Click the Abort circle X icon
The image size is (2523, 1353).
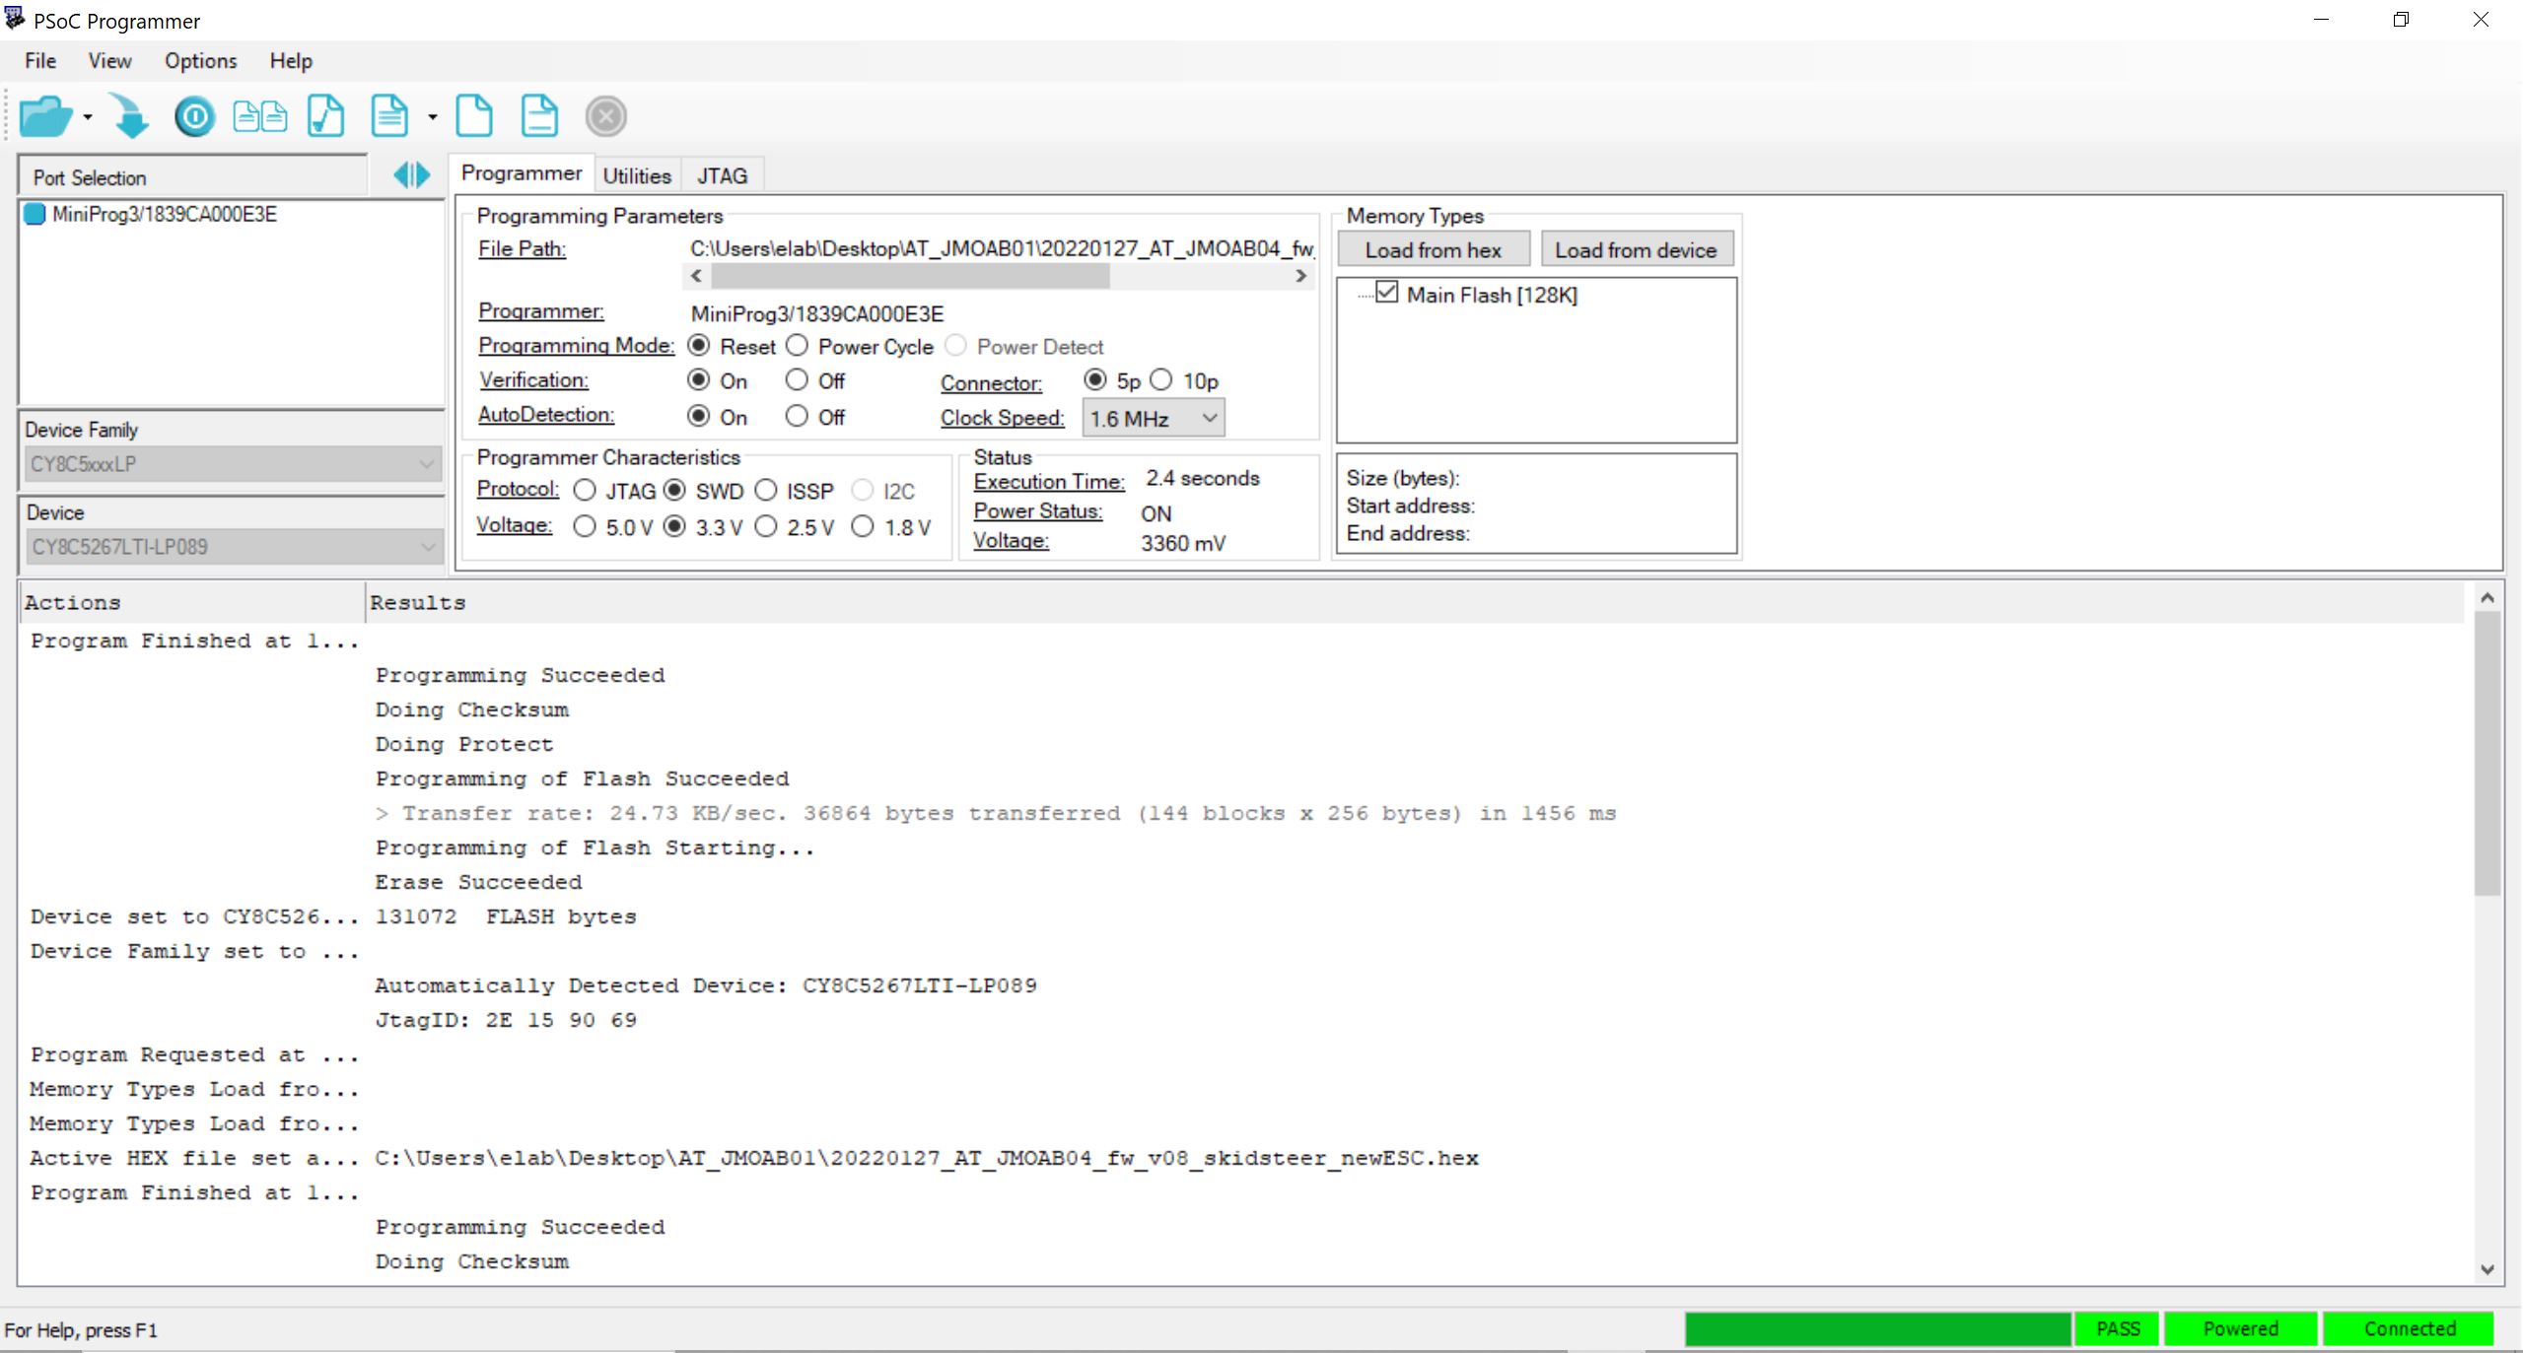point(605,116)
